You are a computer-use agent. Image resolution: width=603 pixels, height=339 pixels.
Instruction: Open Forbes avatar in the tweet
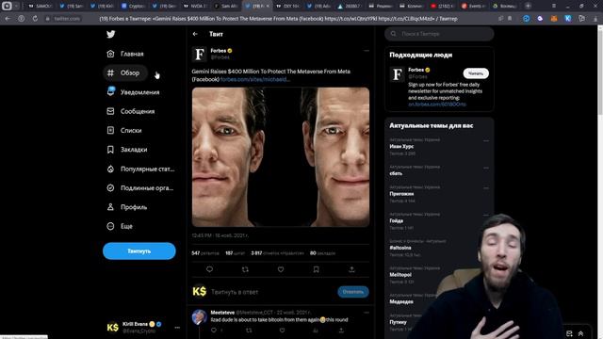199,55
